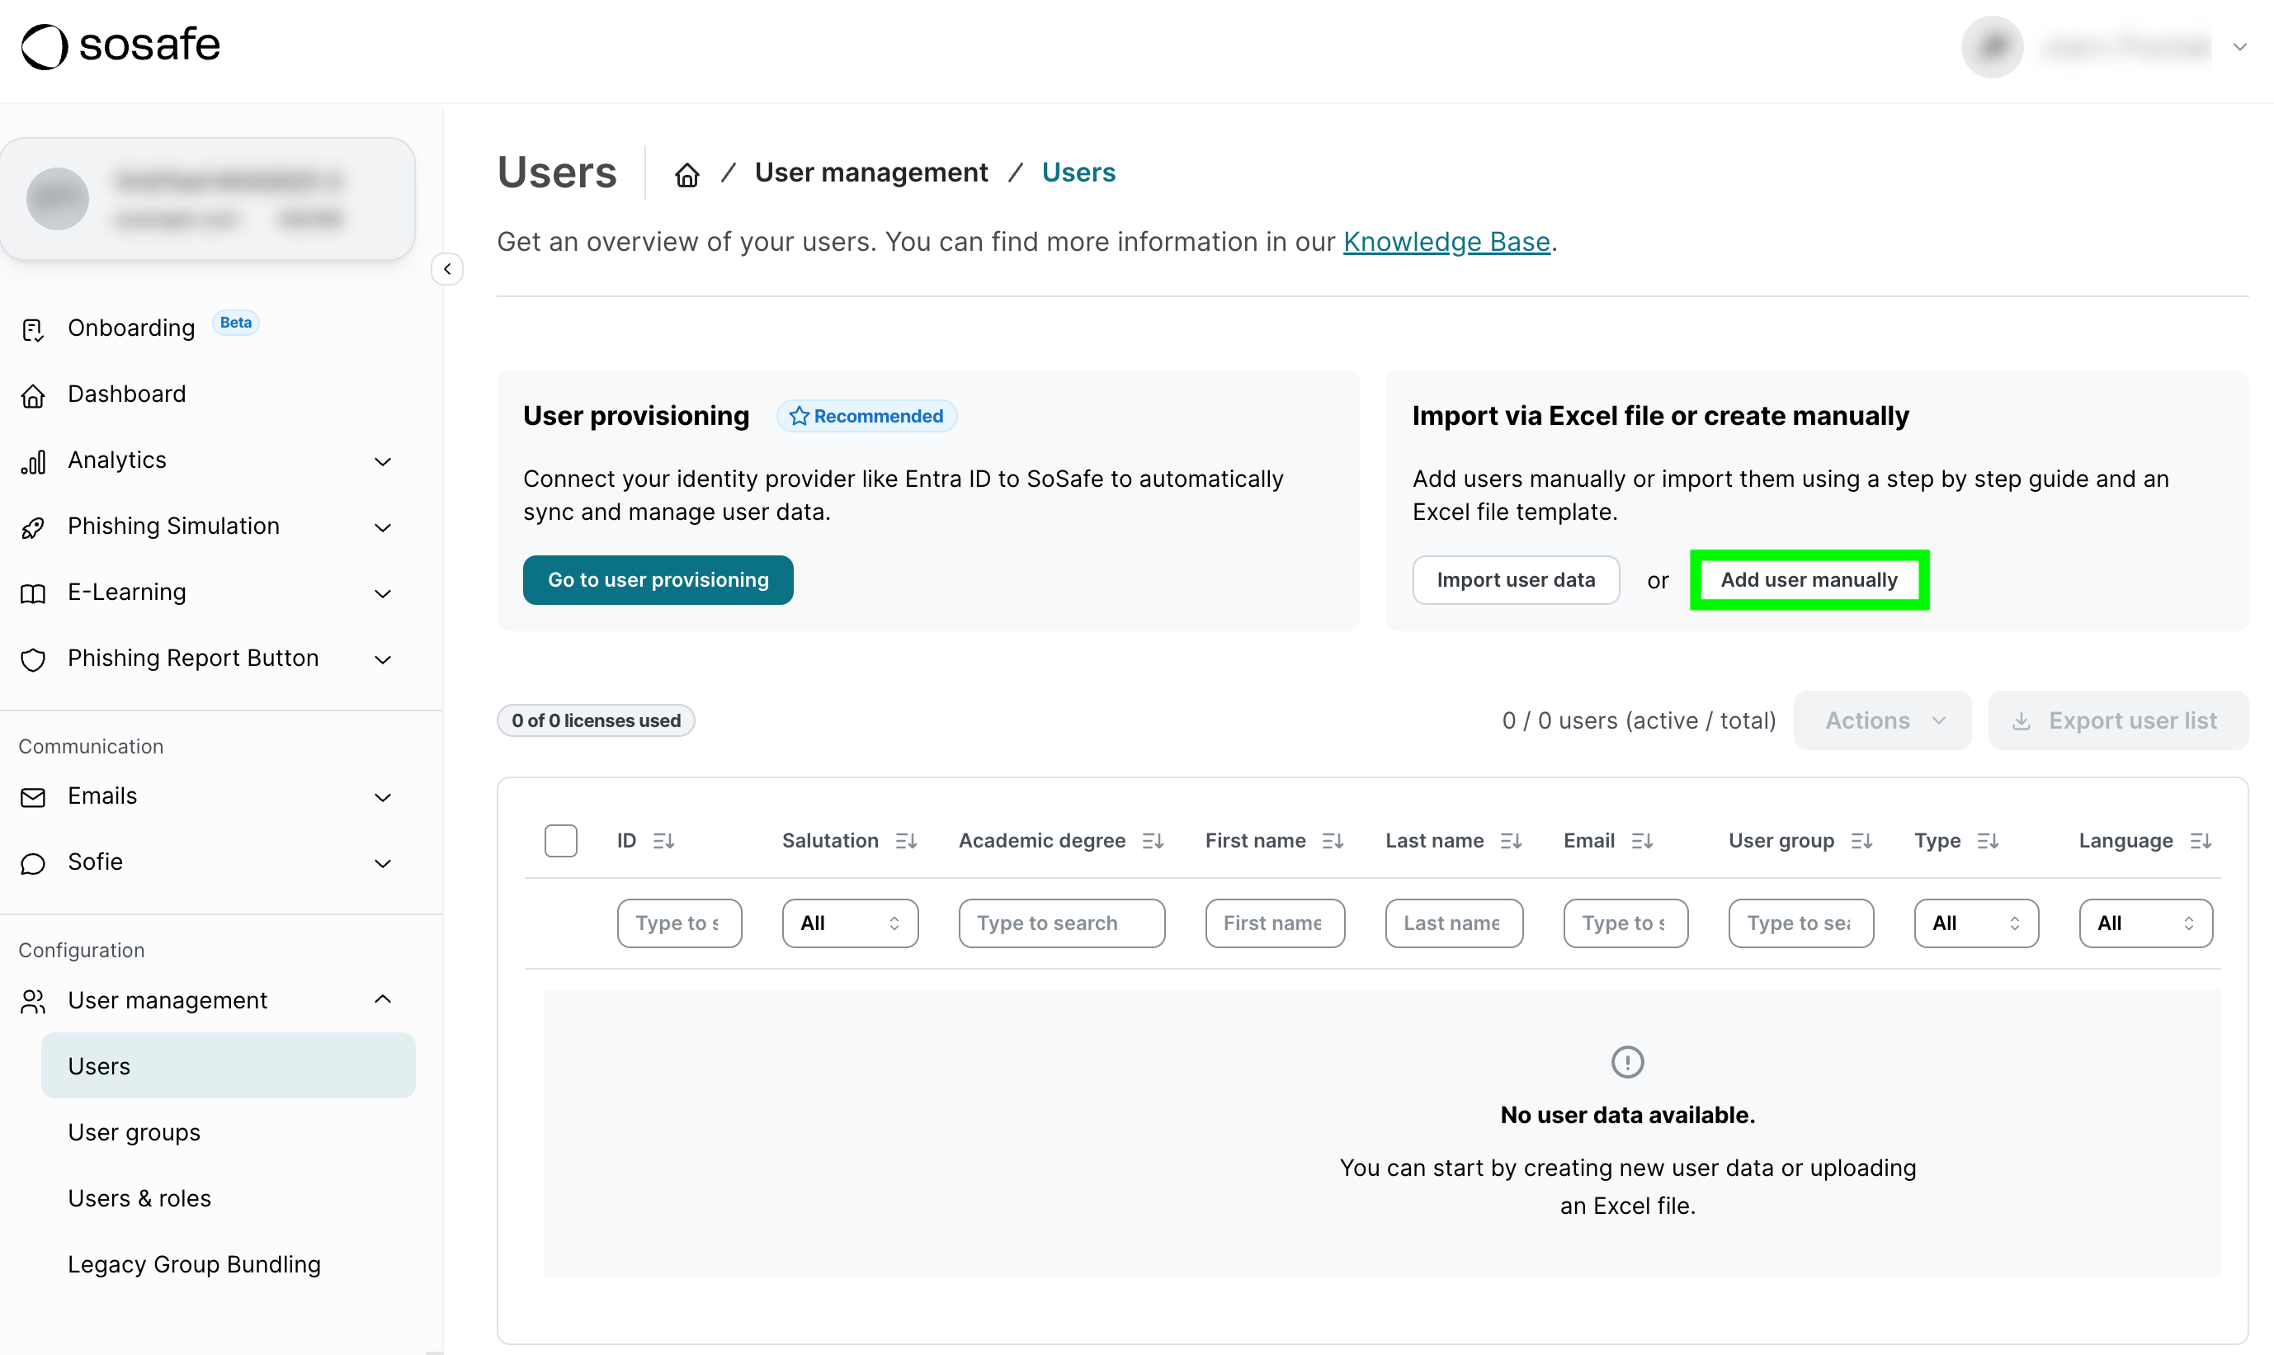Screen dimensions: 2274x1355
Task: Go to Dashboard in the sidebar
Action: click(x=127, y=394)
